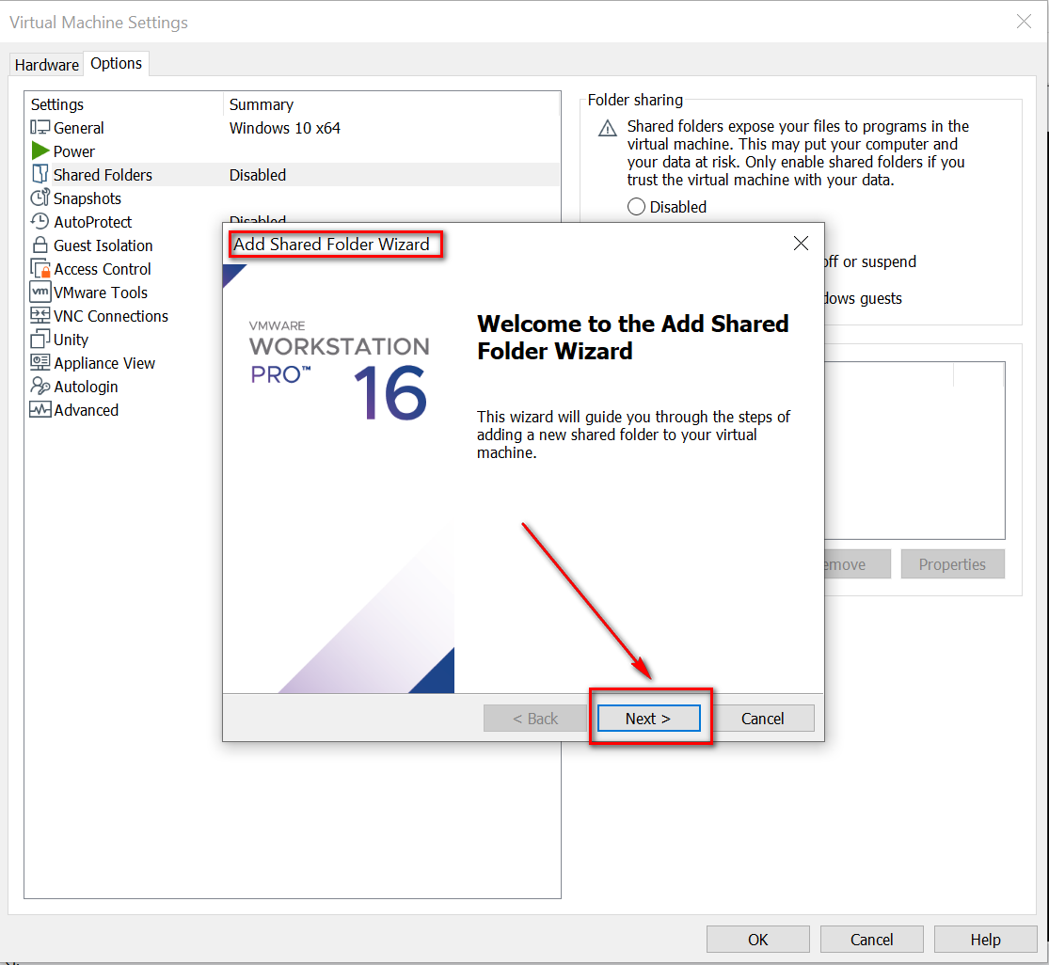Click the Unity icon
The height and width of the screenshot is (965, 1049).
coord(40,339)
